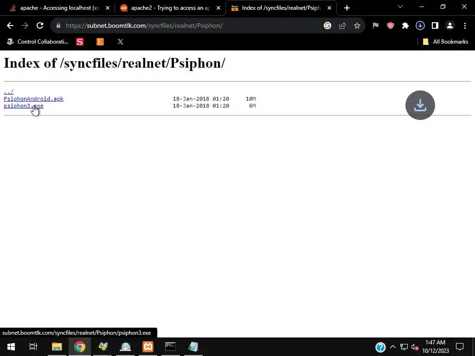The height and width of the screenshot is (356, 475).
Task: Close the apache2 Ask Ubuntu tab
Action: pyautogui.click(x=218, y=8)
